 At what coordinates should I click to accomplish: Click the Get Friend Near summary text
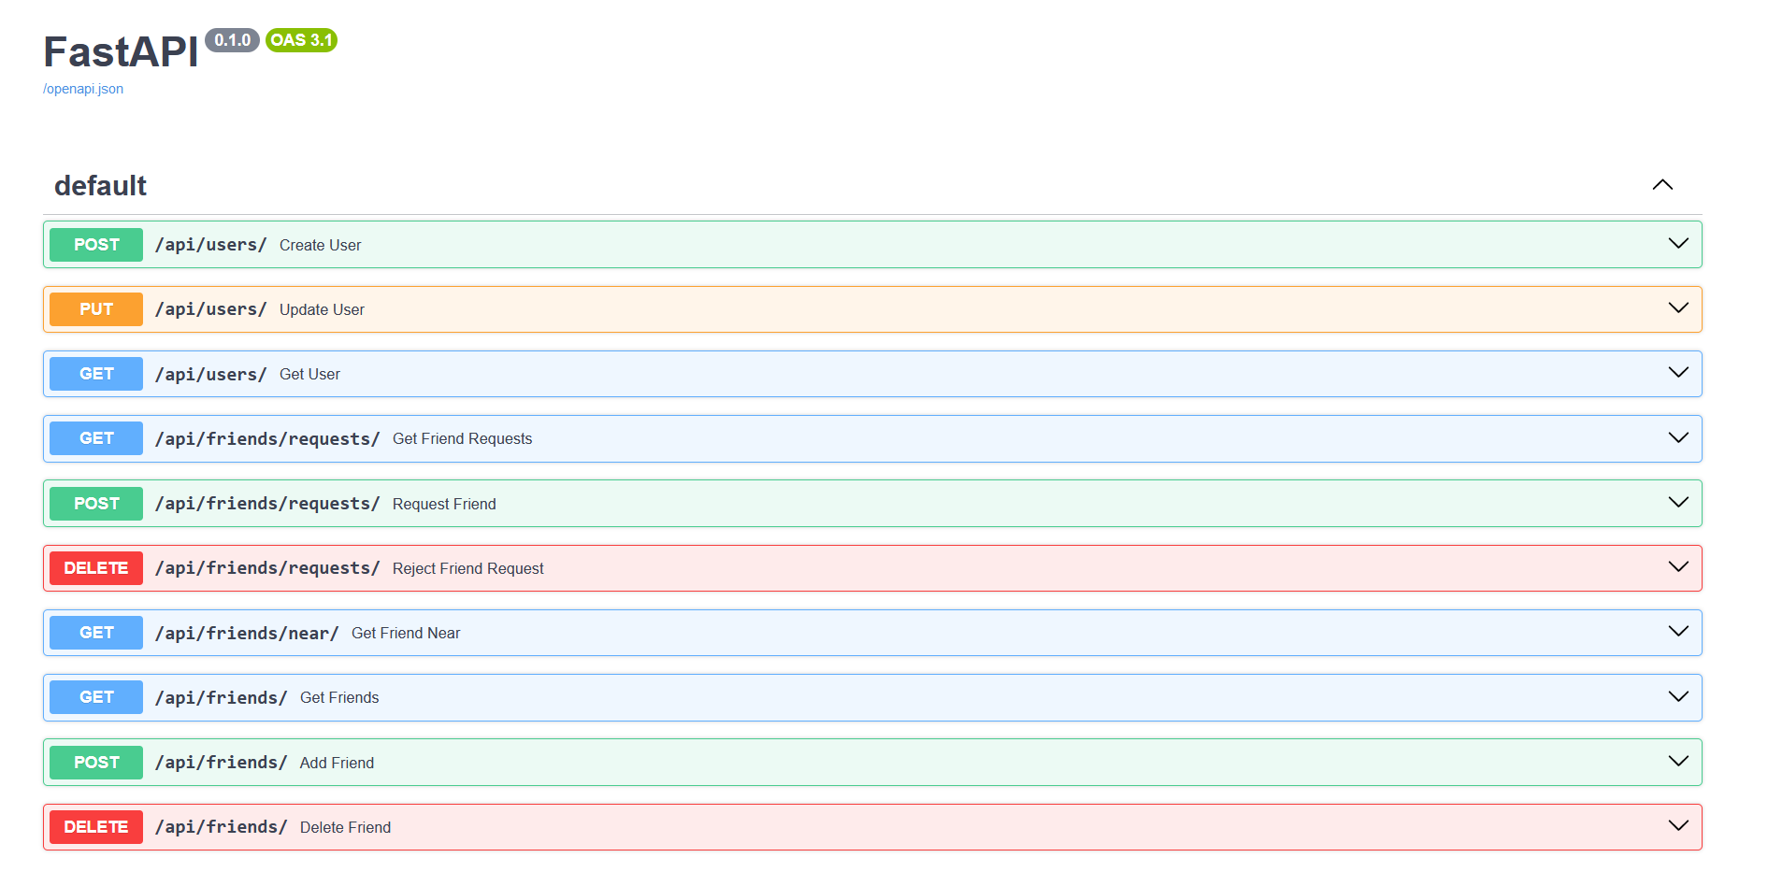(x=407, y=633)
